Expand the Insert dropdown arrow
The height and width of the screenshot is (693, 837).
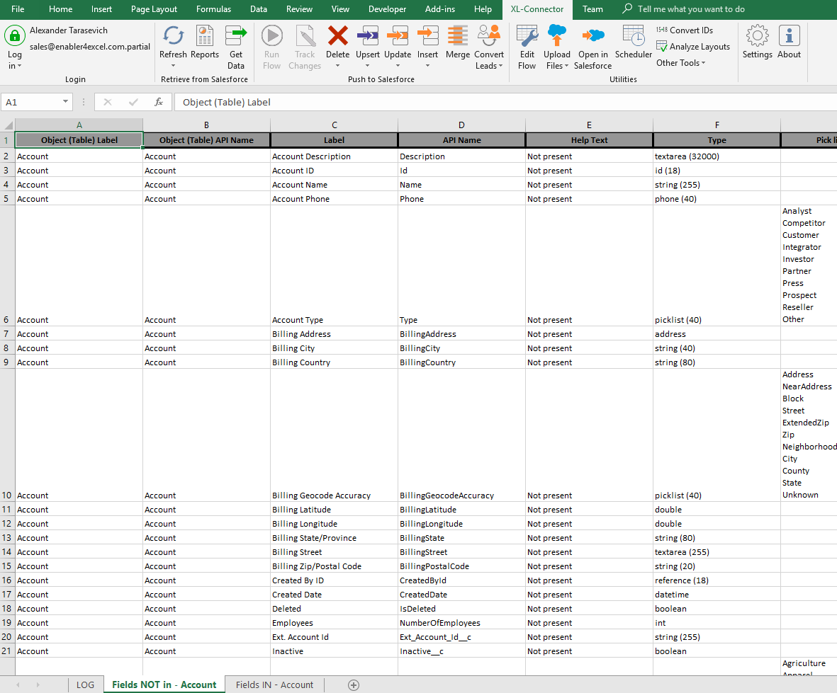(427, 66)
